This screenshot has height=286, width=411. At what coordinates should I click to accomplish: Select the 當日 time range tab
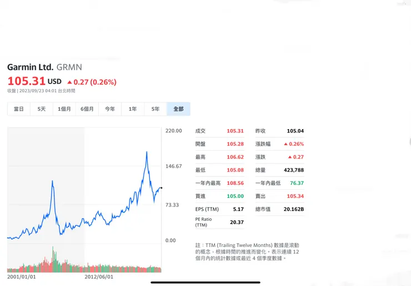point(19,109)
